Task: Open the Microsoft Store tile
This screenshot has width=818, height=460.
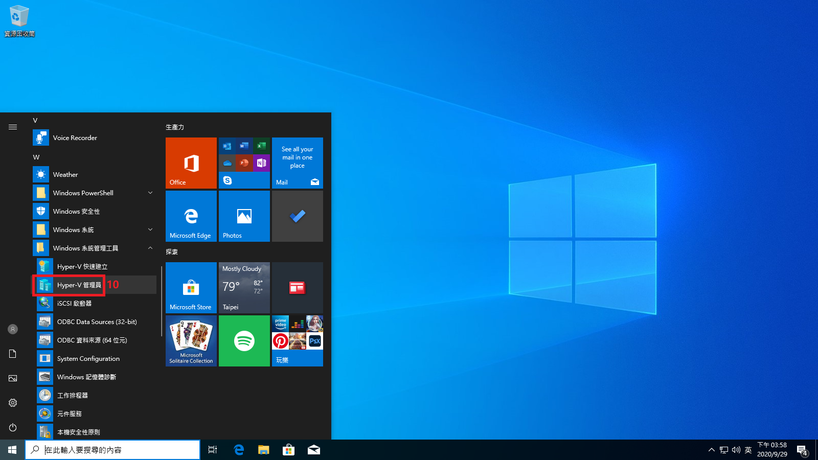Action: coord(191,288)
